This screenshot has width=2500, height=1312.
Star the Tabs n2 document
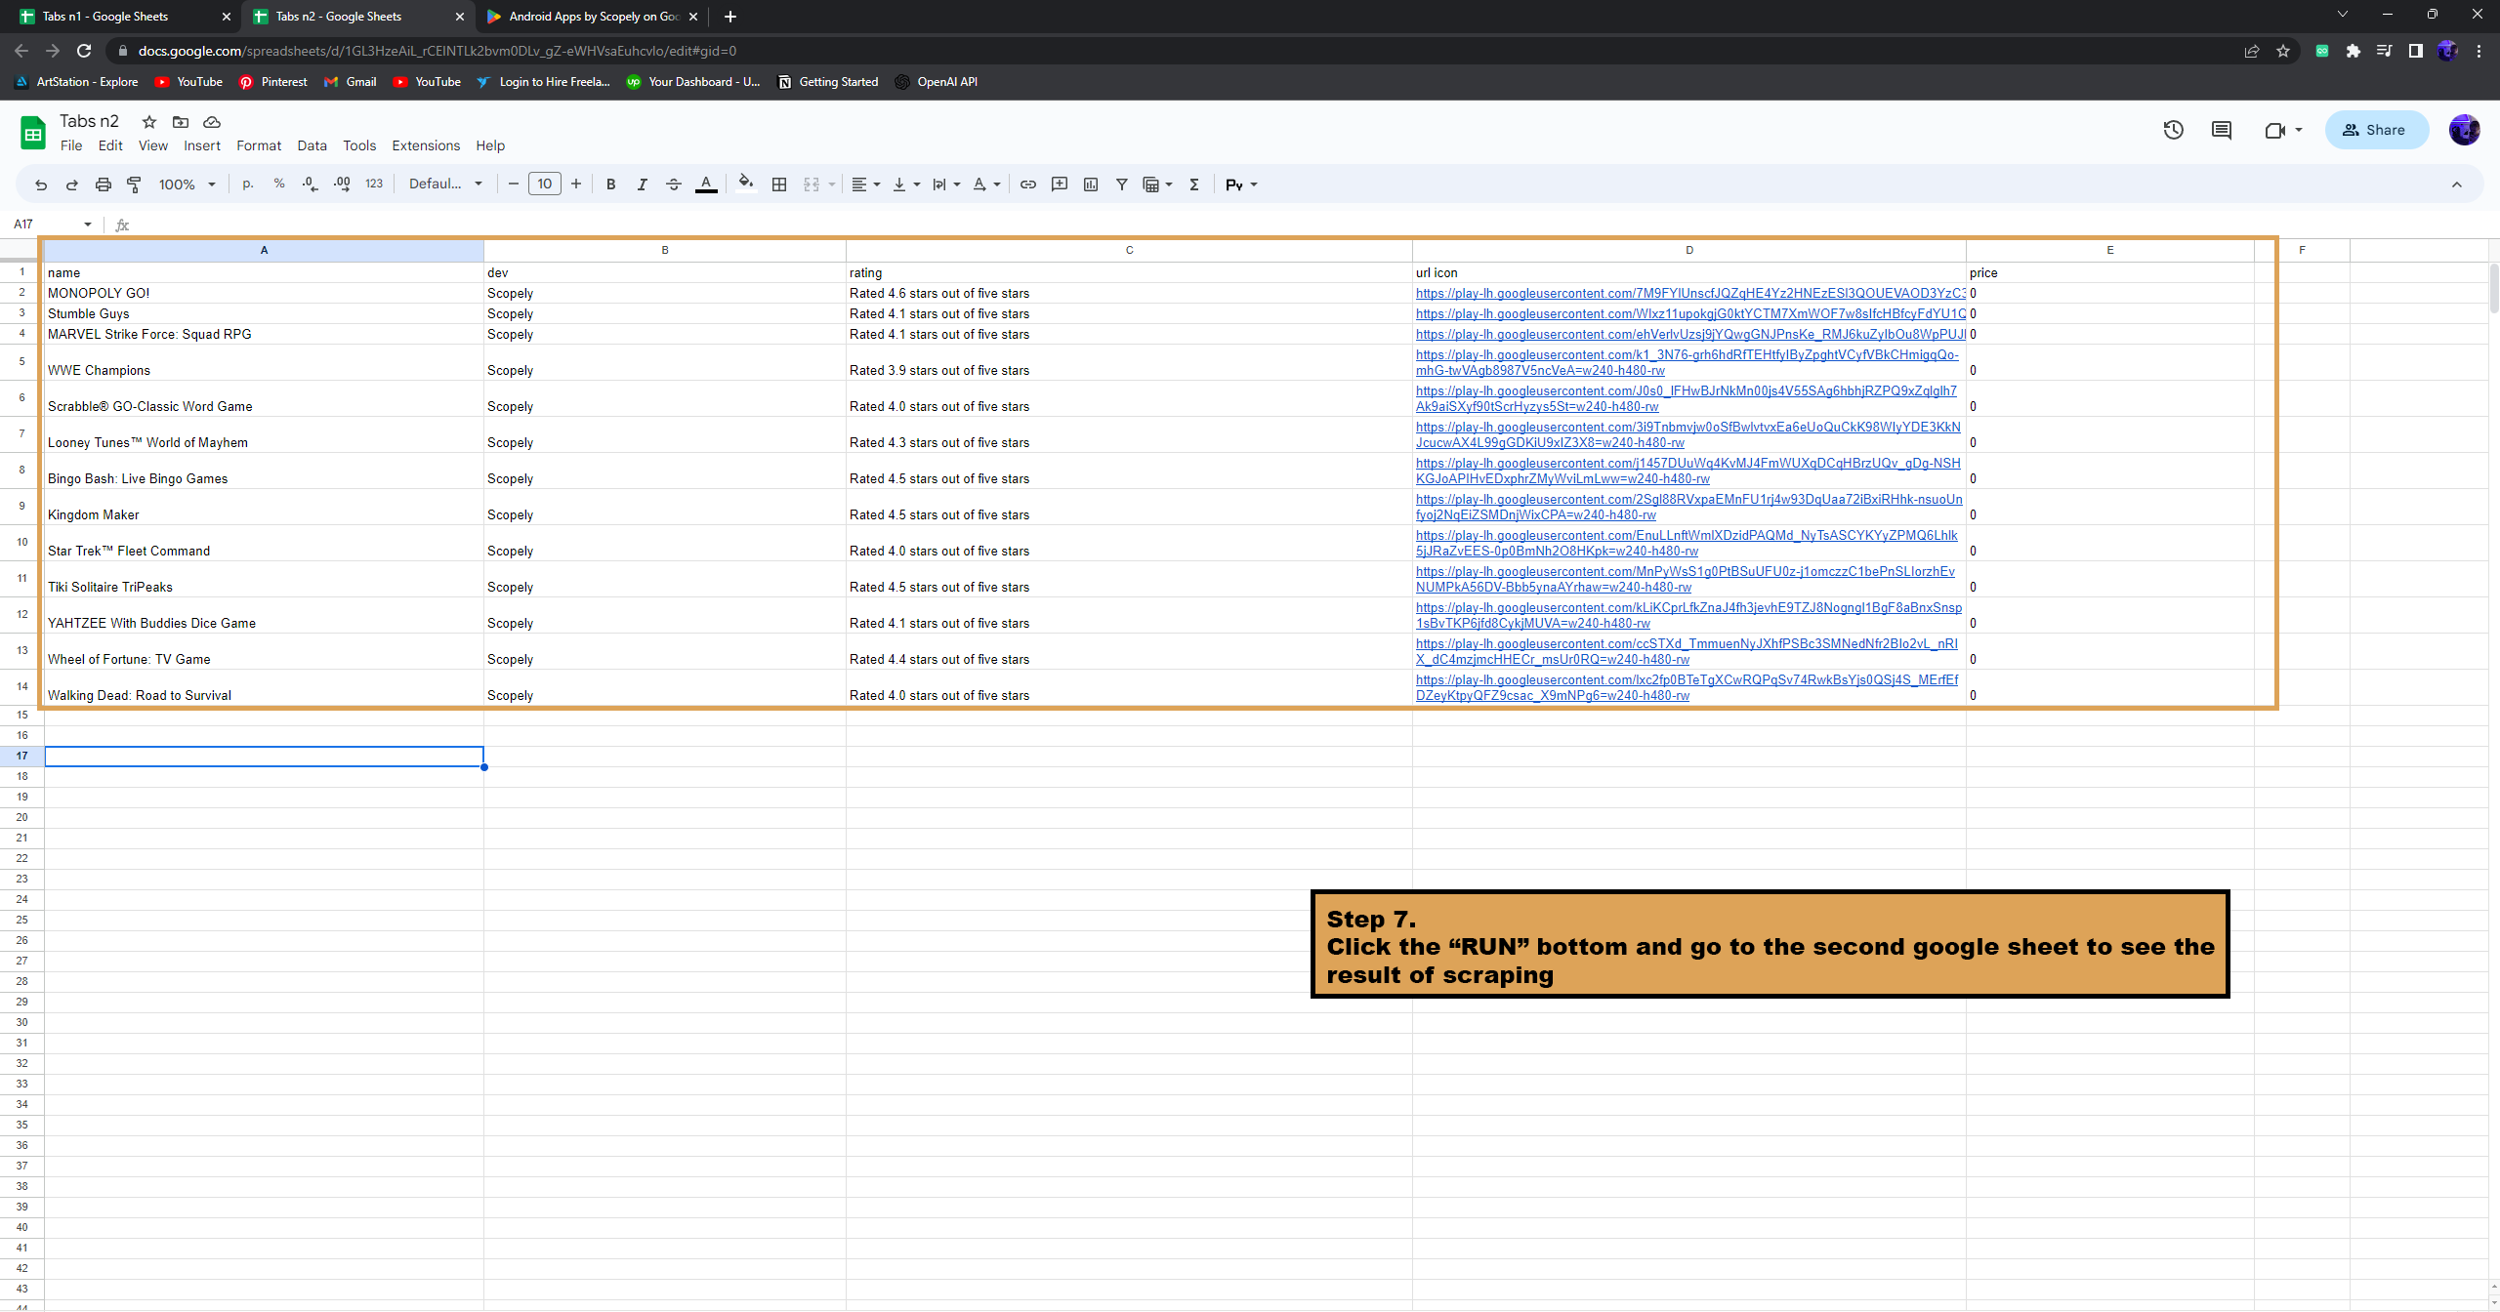tap(149, 122)
